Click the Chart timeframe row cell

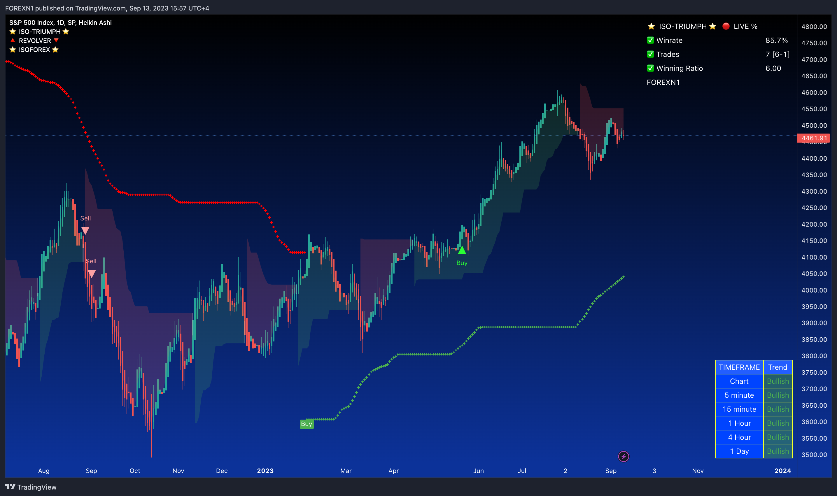point(739,381)
